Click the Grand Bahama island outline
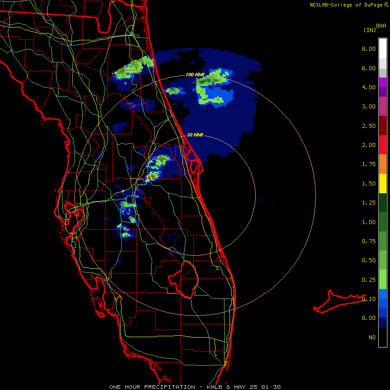This screenshot has width=390, height=390. pyautogui.click(x=340, y=302)
